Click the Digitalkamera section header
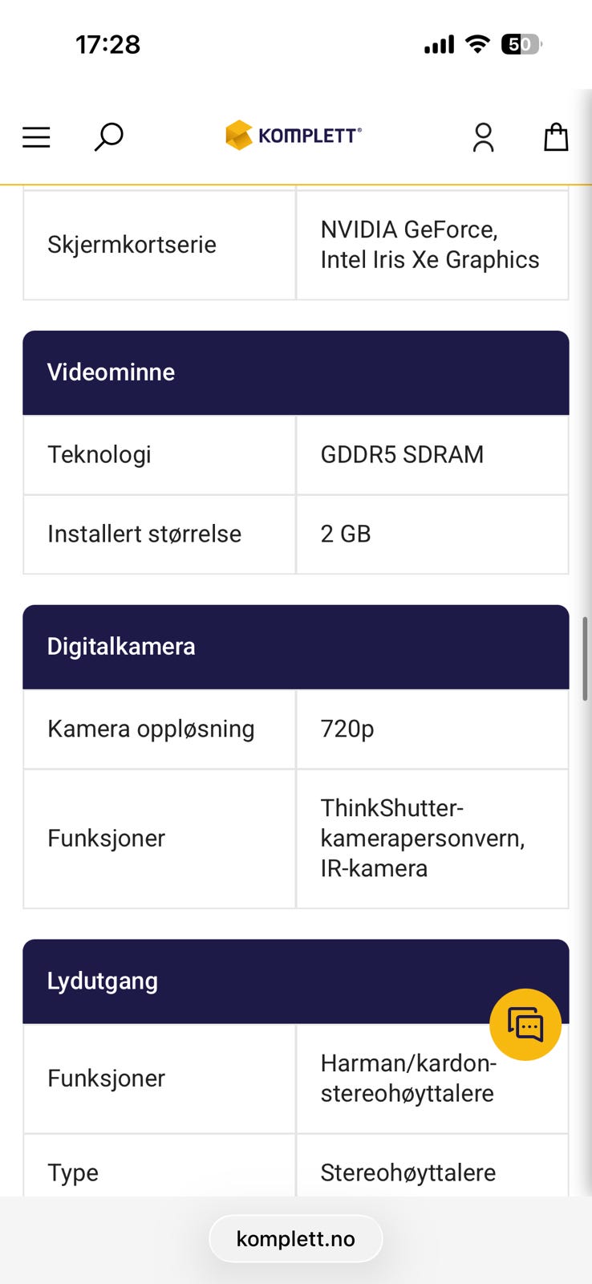 click(x=295, y=647)
